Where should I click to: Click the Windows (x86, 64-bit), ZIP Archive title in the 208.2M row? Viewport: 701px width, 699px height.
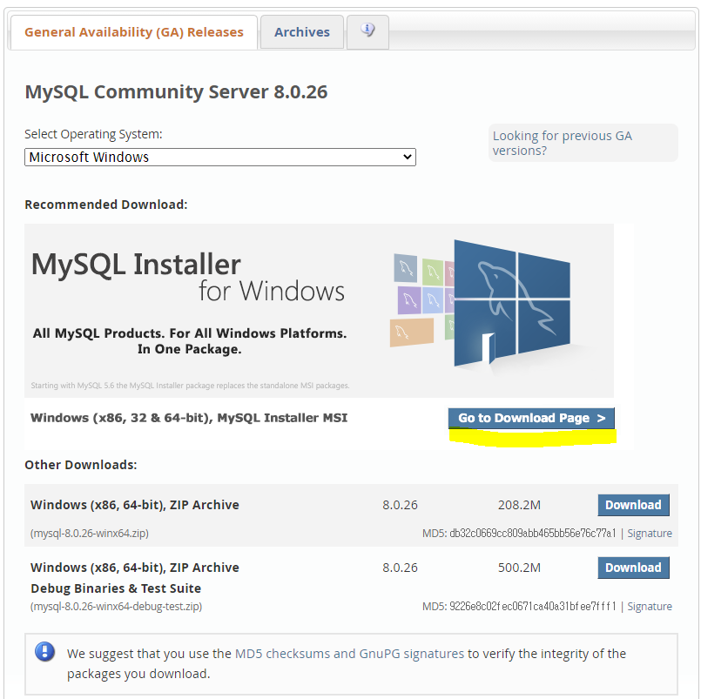point(135,505)
